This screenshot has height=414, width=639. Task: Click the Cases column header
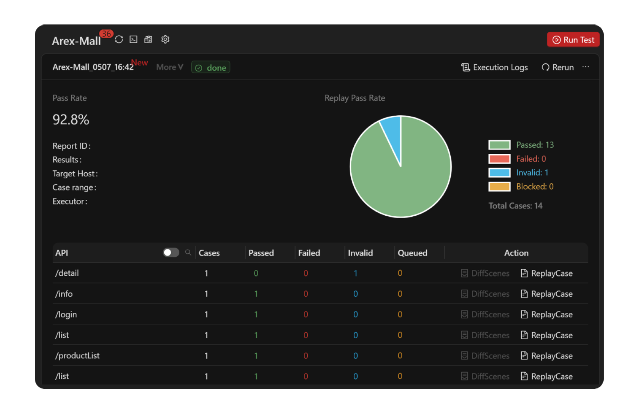coord(209,253)
